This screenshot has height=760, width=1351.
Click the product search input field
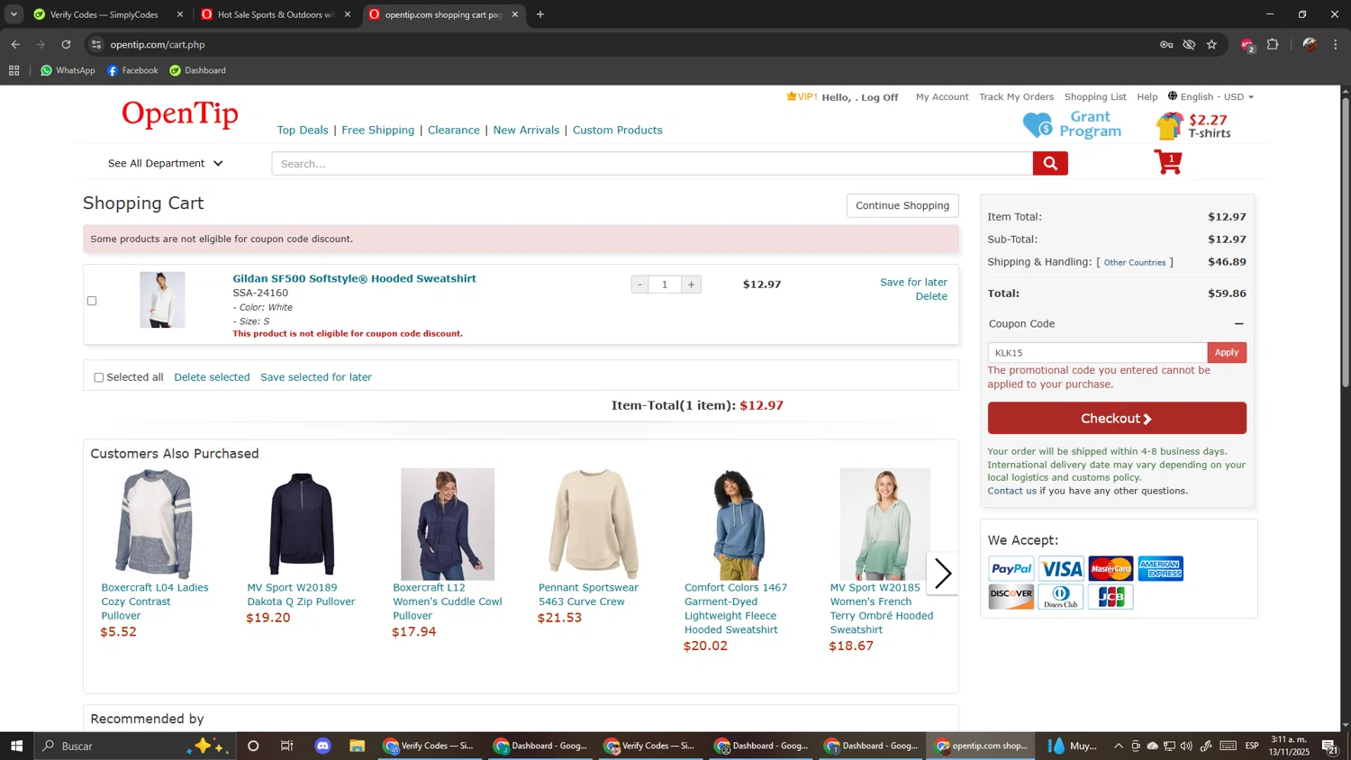pyautogui.click(x=652, y=164)
